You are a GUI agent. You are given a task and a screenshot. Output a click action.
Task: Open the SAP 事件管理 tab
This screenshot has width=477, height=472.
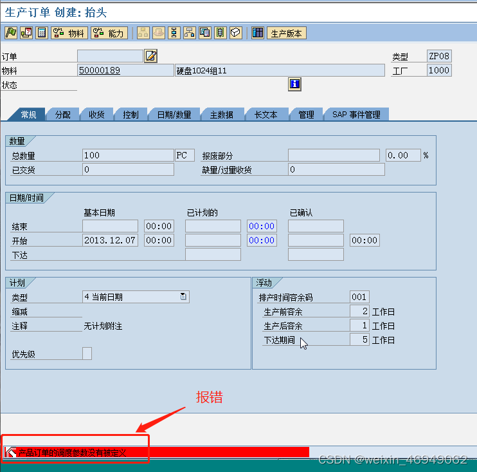(356, 115)
